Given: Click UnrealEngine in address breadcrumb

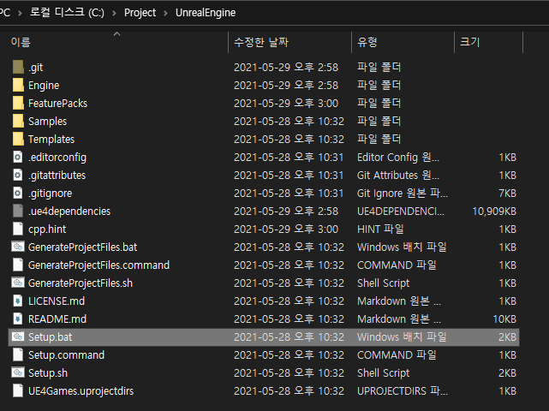Looking at the screenshot, I should (206, 13).
